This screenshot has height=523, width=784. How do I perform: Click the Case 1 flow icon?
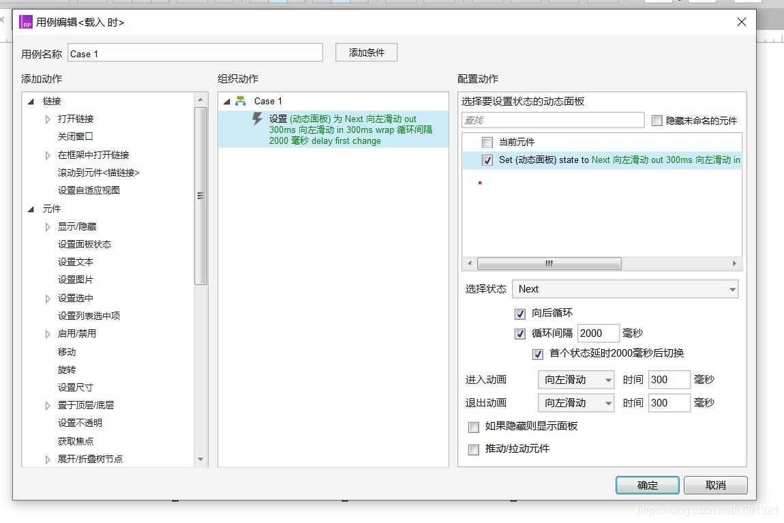(x=241, y=101)
